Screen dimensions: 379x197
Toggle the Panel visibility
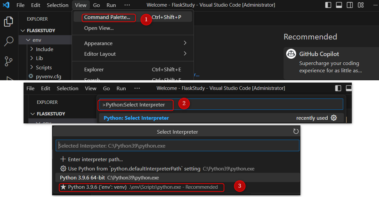(340, 5)
